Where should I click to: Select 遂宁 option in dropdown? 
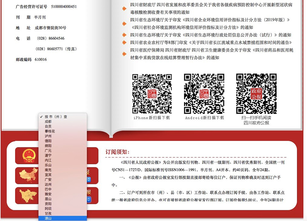coord(63,156)
